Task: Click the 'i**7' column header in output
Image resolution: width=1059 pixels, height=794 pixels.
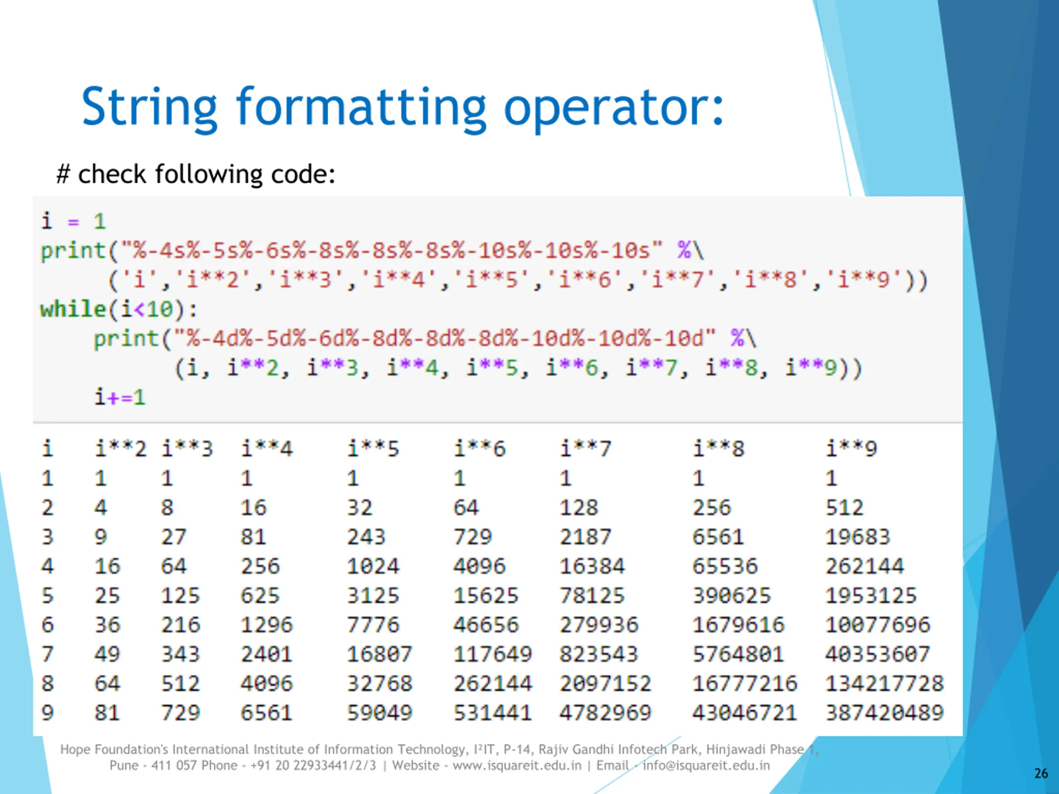Action: [585, 449]
